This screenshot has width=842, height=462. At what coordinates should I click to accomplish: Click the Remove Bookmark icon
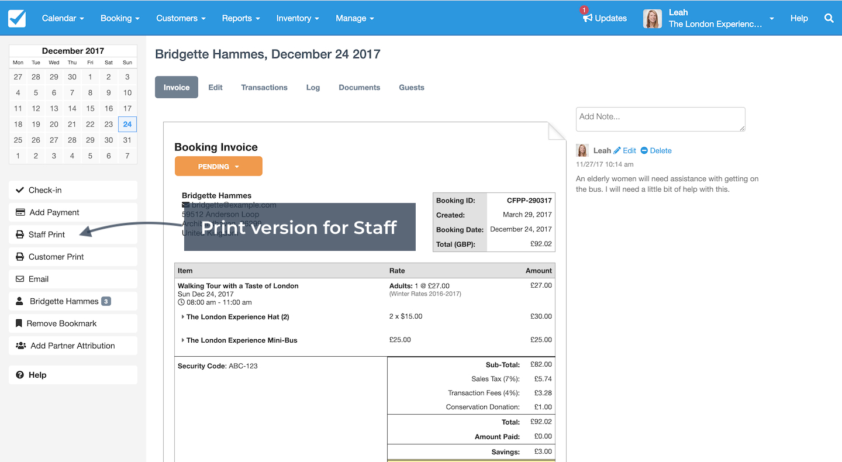click(19, 323)
